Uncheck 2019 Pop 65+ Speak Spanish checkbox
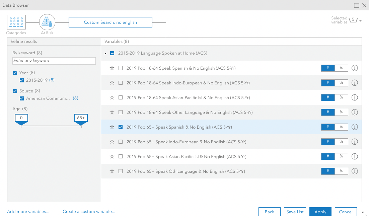369x218 pixels. click(x=121, y=127)
